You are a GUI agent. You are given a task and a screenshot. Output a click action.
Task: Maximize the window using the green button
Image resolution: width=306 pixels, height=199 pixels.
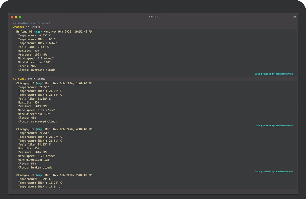tap(20, 17)
